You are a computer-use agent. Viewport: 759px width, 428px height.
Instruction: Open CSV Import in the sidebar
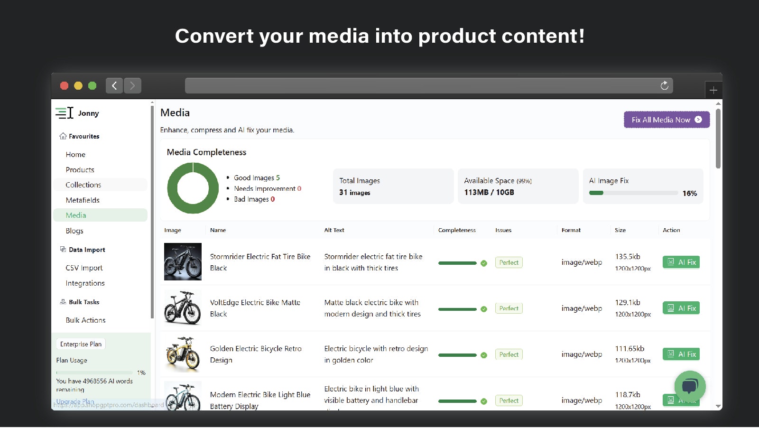click(x=84, y=268)
